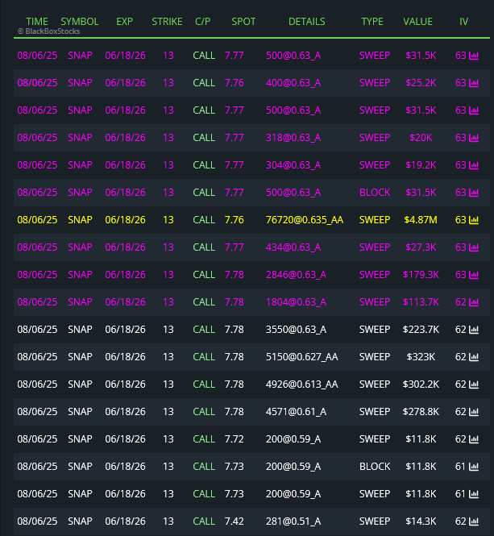Sort by EXP column header
Image resolution: width=494 pixels, height=536 pixels.
click(124, 22)
